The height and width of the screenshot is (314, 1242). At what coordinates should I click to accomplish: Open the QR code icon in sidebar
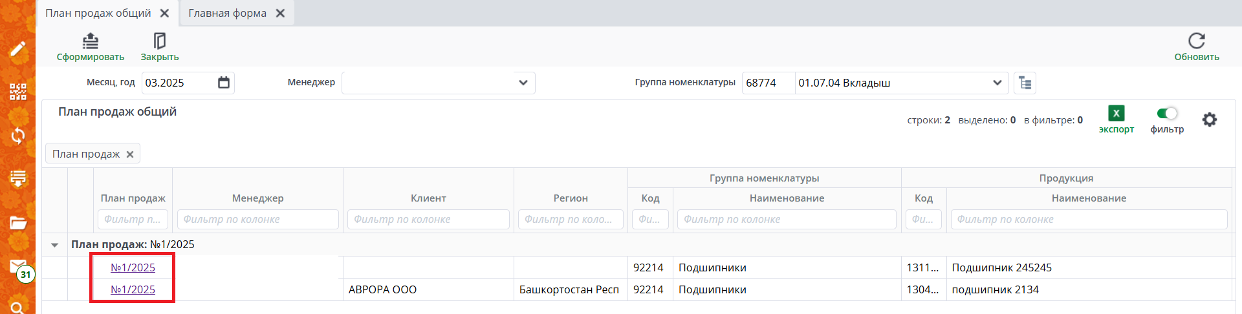[17, 92]
